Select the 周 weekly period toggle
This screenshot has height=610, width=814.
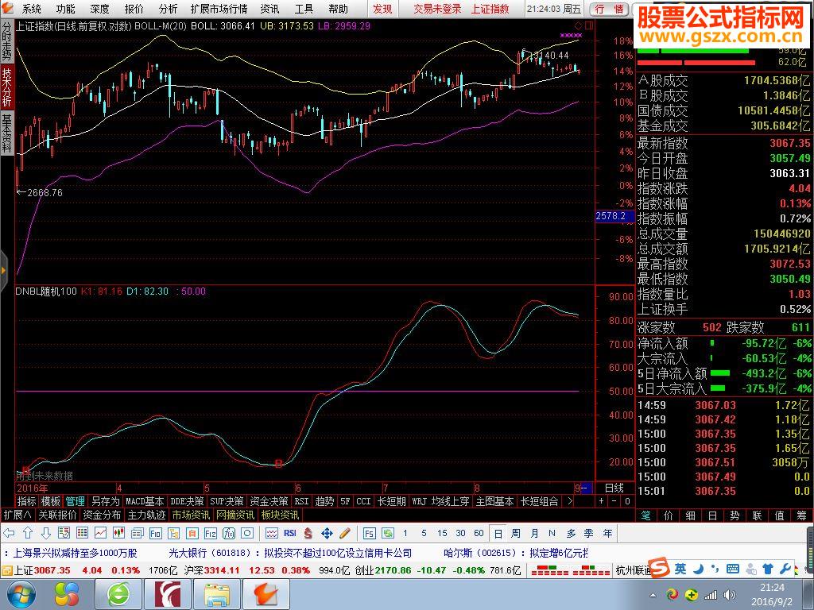(x=515, y=533)
